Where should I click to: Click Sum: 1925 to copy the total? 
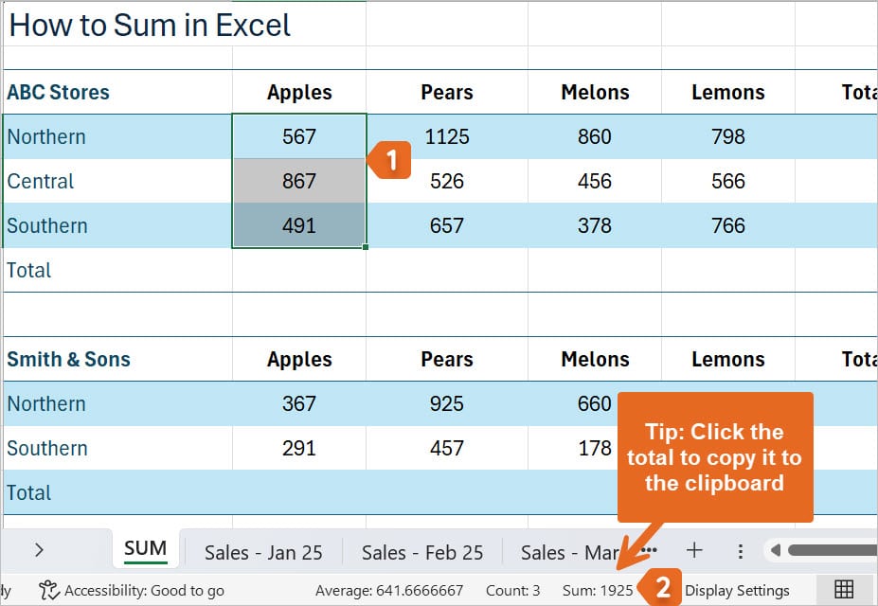coord(597,589)
